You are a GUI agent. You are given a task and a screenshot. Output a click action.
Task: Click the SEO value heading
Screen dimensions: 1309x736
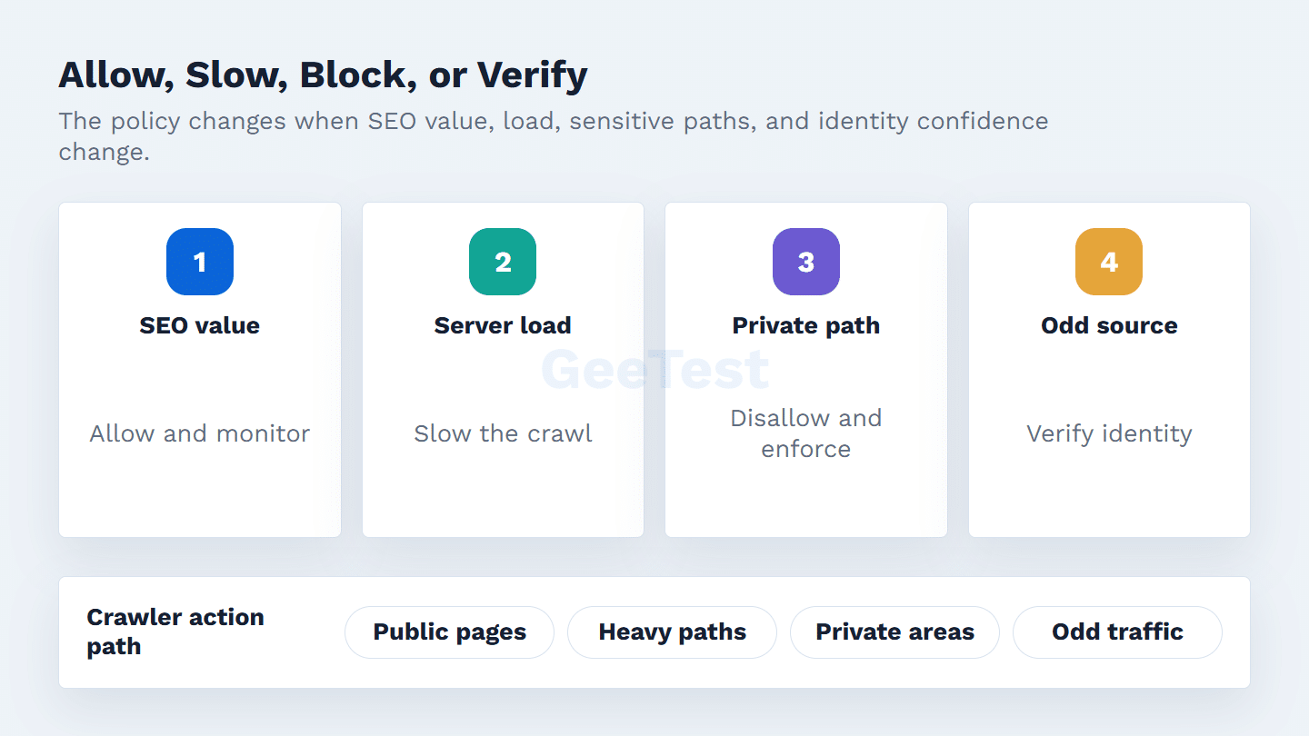200,325
